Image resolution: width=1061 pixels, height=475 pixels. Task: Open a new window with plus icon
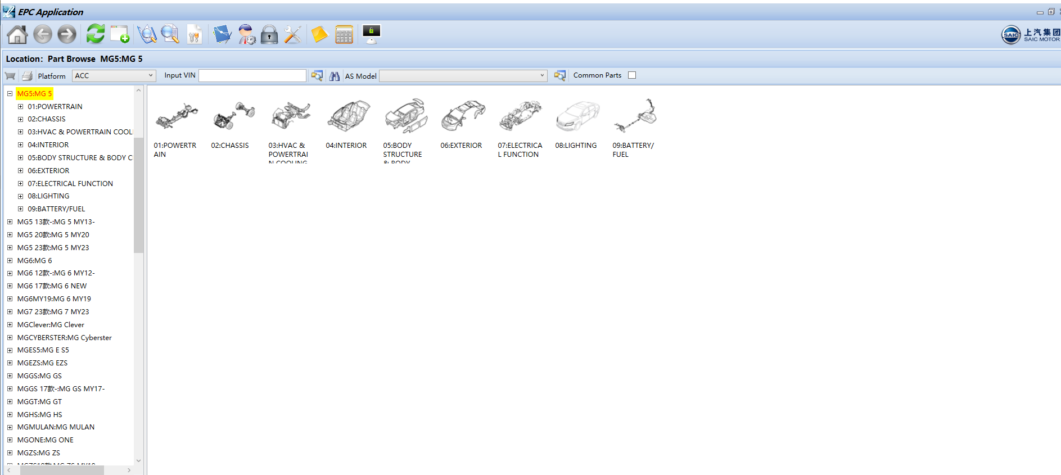[x=120, y=34]
